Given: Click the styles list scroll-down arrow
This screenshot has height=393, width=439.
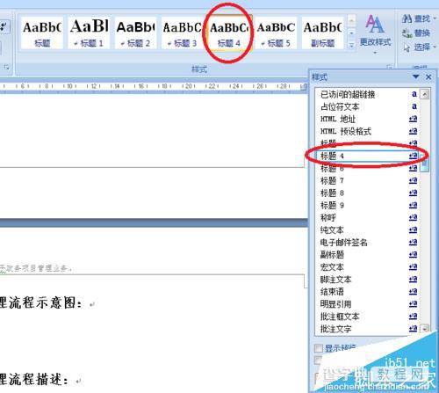Looking at the screenshot, I should [424, 329].
